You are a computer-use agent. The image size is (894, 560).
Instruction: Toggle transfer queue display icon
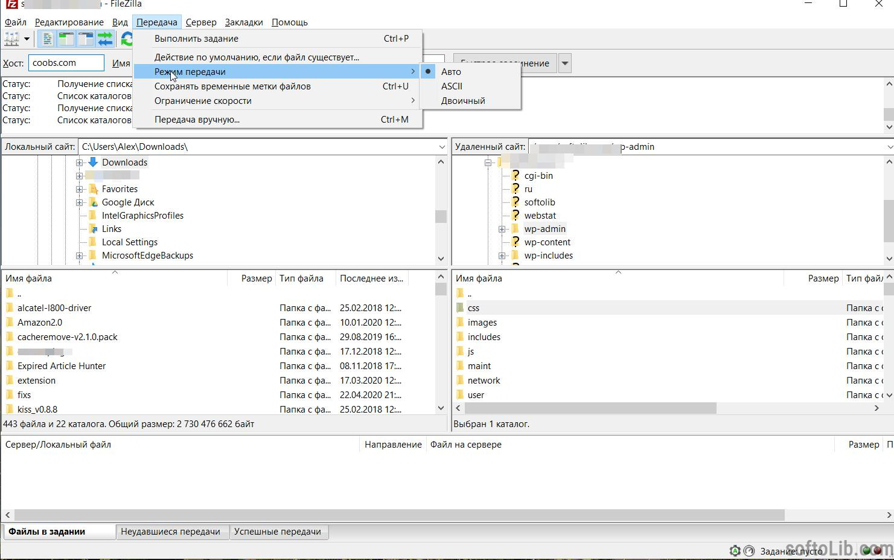(105, 39)
